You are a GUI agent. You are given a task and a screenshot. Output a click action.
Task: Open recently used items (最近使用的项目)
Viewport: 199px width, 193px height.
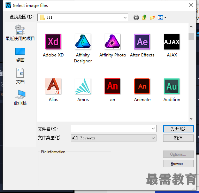[20, 33]
